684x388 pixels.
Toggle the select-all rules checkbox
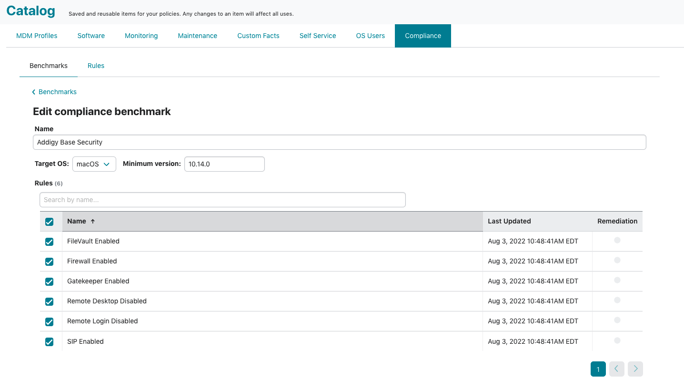pos(49,222)
